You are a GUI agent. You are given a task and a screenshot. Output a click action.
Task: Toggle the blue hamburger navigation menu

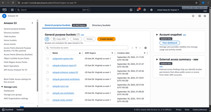click(4, 16)
